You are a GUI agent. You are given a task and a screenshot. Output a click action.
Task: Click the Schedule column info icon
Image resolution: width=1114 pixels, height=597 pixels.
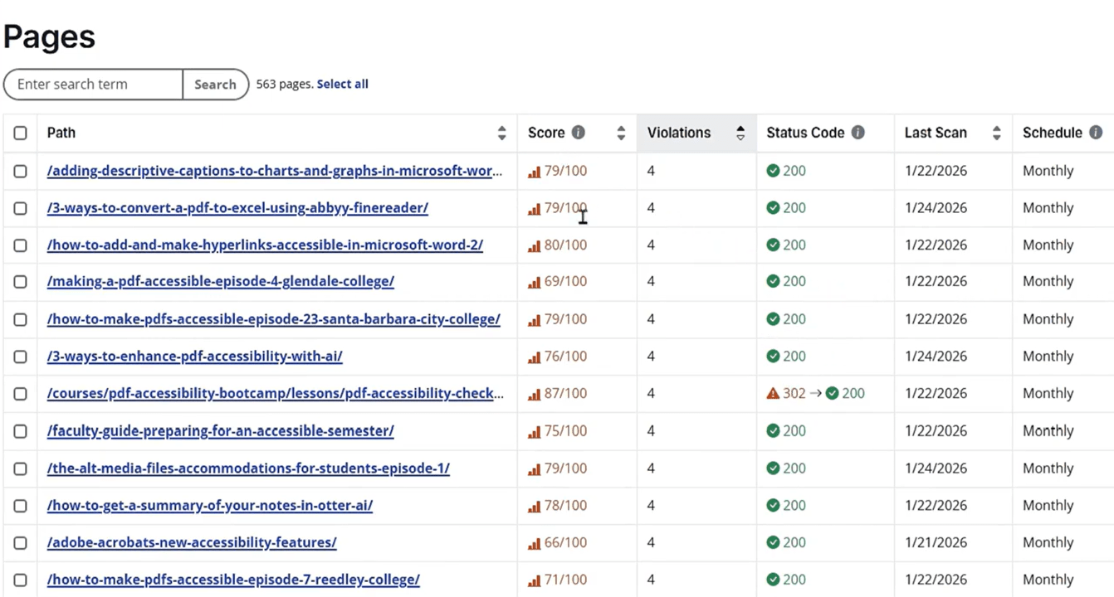(1095, 133)
